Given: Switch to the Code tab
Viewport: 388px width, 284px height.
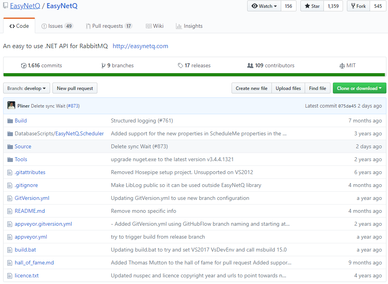Looking at the screenshot, I should click(19, 26).
